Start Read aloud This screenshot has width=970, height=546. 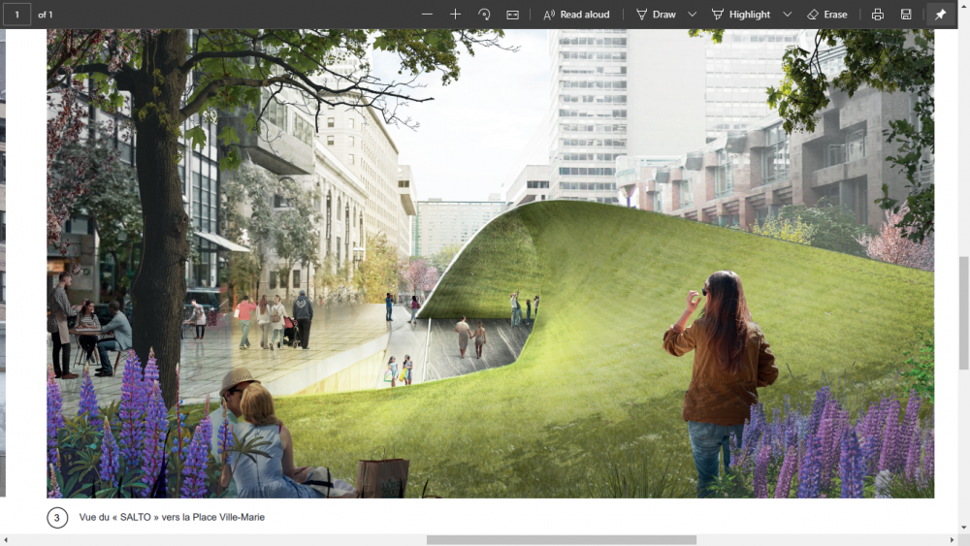coord(576,15)
